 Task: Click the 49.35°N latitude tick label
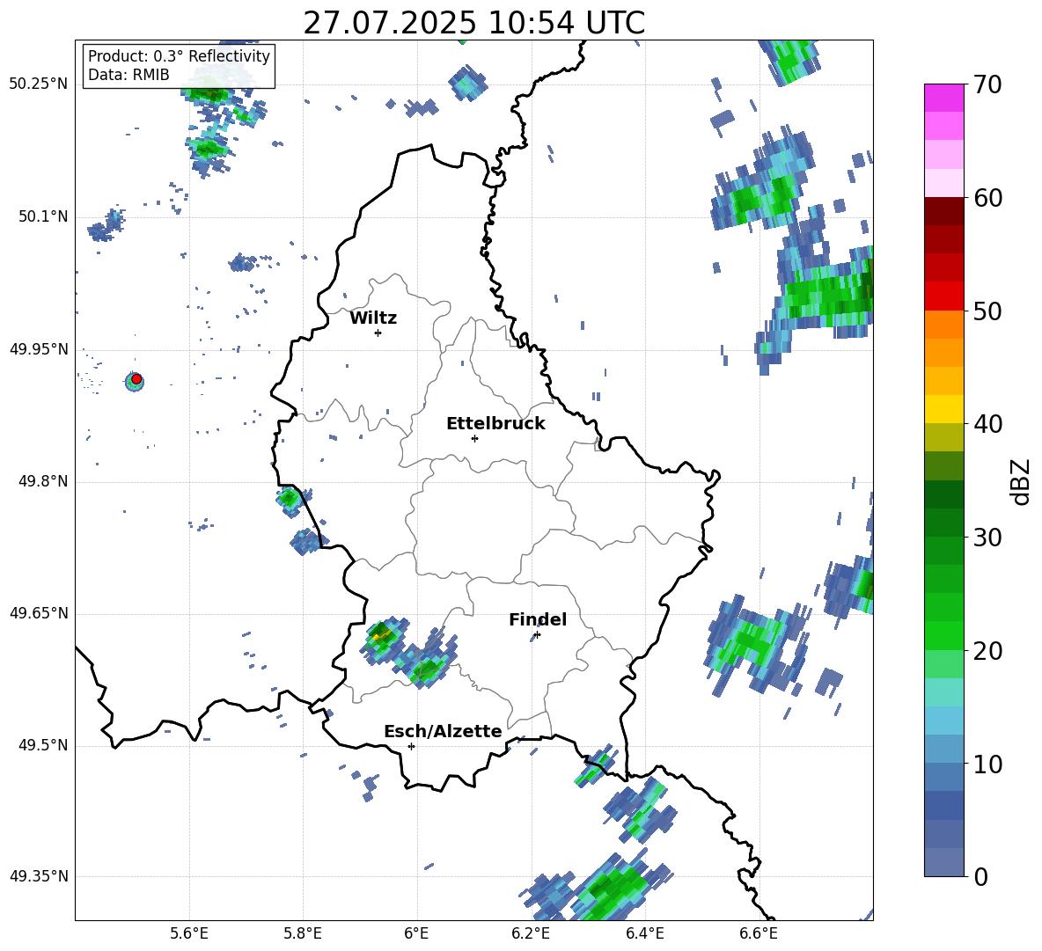click(x=39, y=876)
